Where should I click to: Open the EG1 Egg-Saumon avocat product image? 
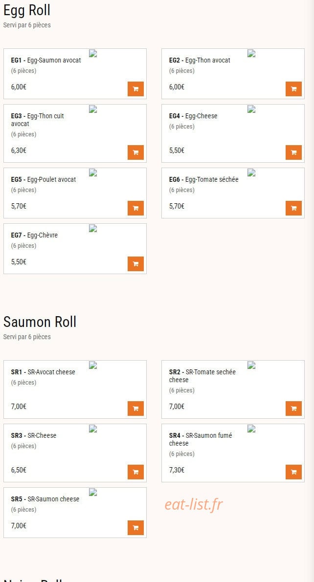pyautogui.click(x=93, y=53)
